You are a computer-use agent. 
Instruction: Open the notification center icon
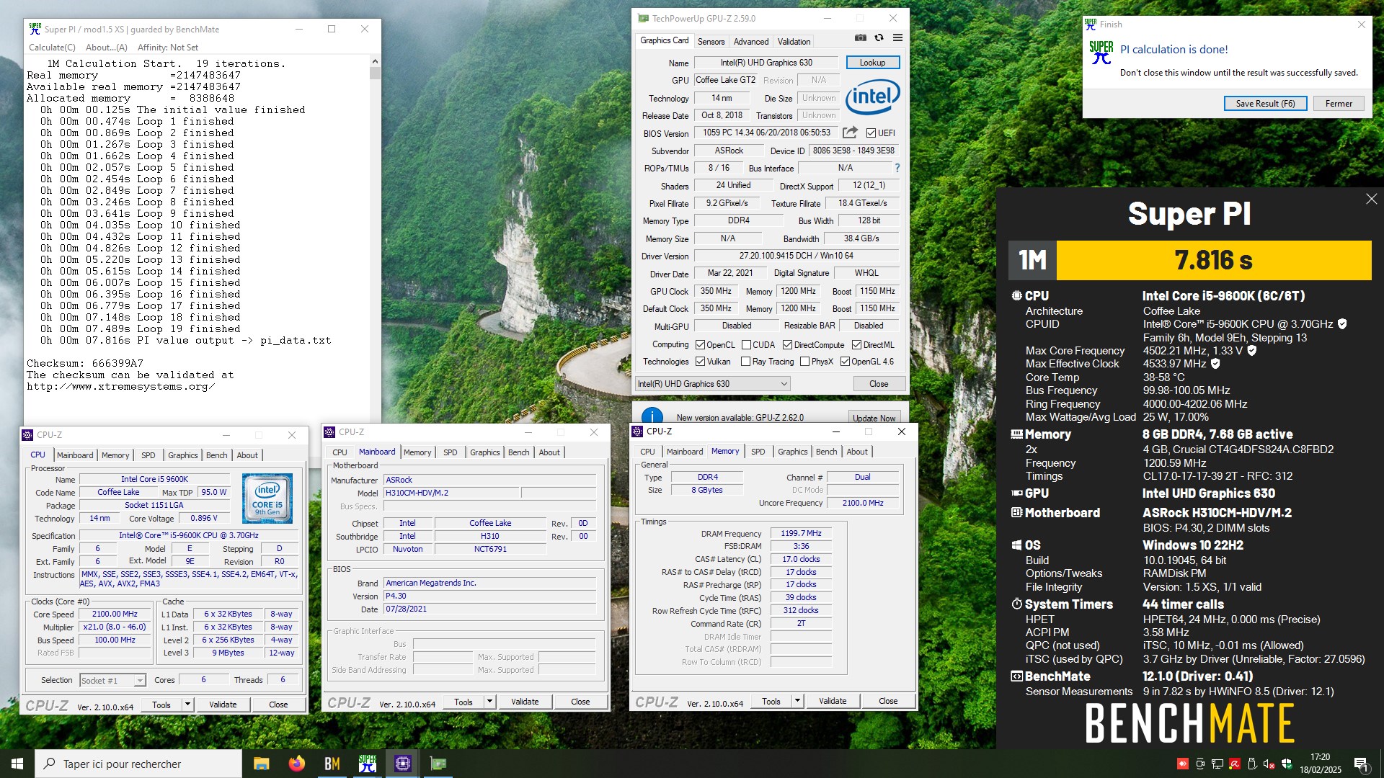tap(1361, 764)
